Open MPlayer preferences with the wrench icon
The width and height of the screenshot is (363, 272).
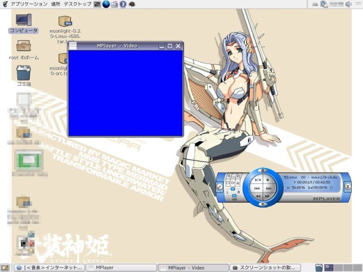tap(220, 187)
